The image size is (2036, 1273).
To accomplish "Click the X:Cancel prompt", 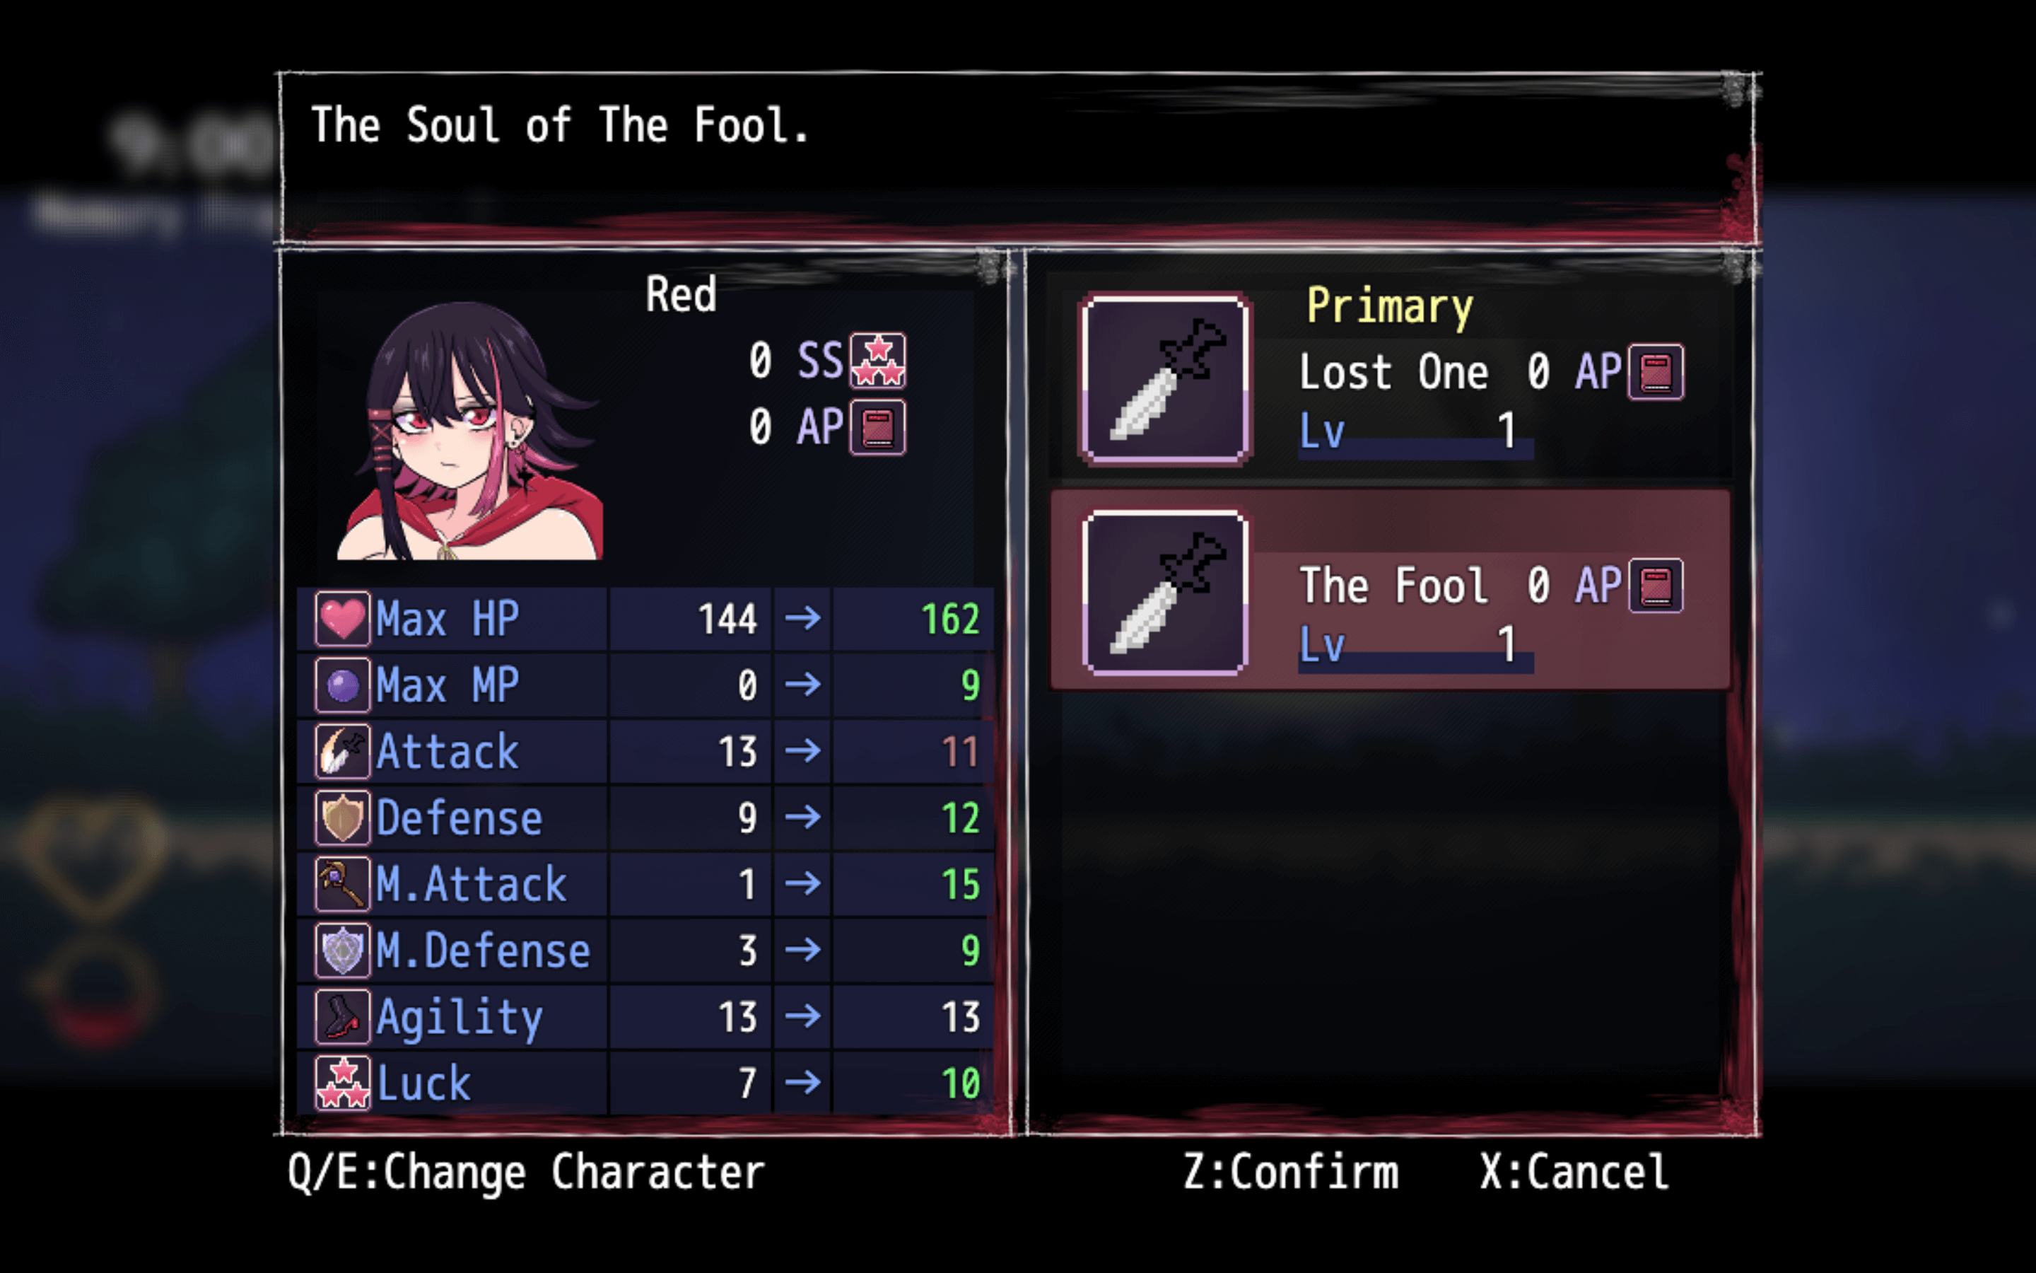I will (1574, 1172).
